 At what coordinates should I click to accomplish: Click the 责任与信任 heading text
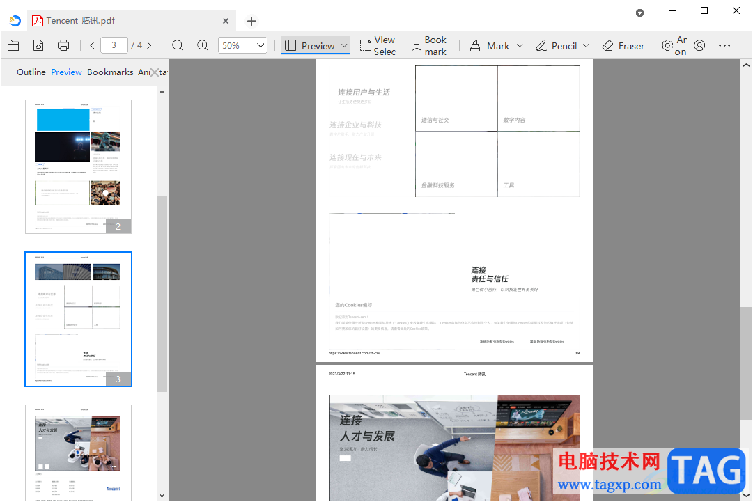tap(490, 279)
